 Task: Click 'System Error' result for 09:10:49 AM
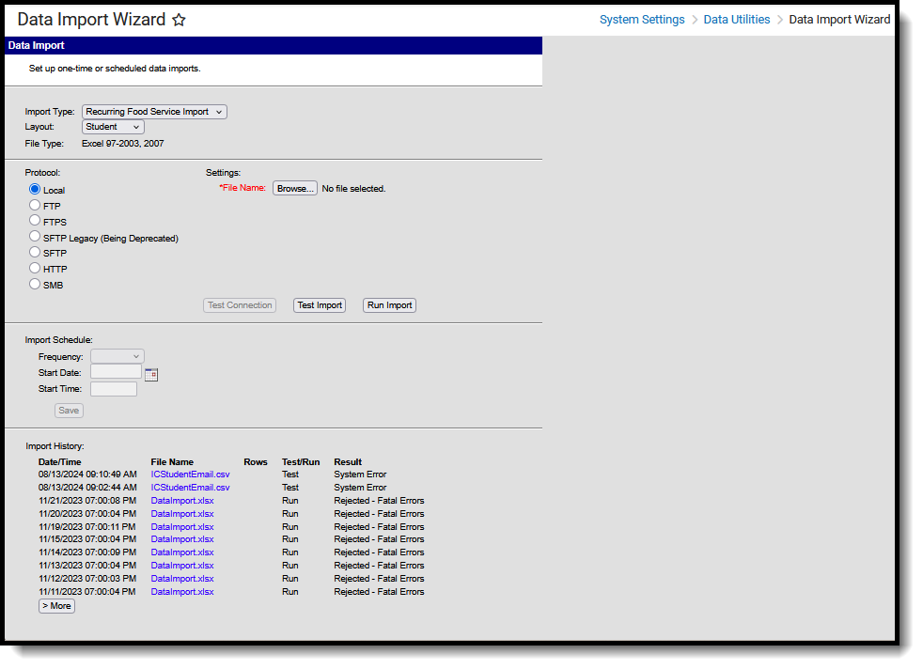(x=360, y=475)
